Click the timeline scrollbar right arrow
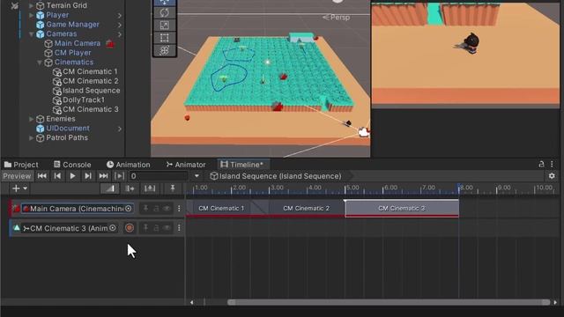564x317 pixels. [x=556, y=302]
